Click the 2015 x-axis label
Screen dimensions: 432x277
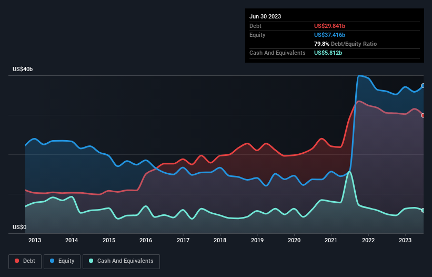tap(109, 240)
